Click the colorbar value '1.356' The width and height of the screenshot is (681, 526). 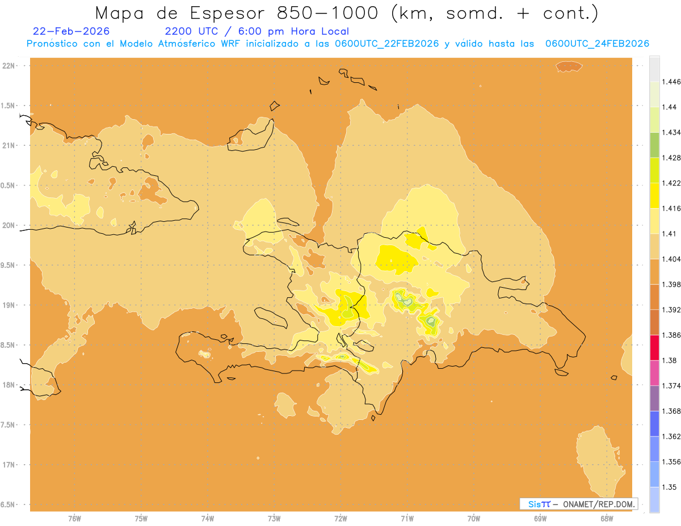click(671, 462)
